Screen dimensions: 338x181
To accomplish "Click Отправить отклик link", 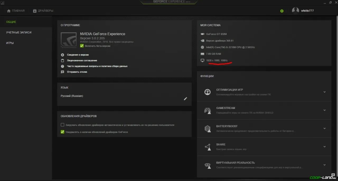I will [x=77, y=72].
